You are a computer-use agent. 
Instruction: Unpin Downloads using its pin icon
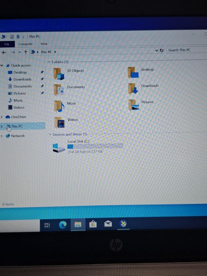point(42,79)
